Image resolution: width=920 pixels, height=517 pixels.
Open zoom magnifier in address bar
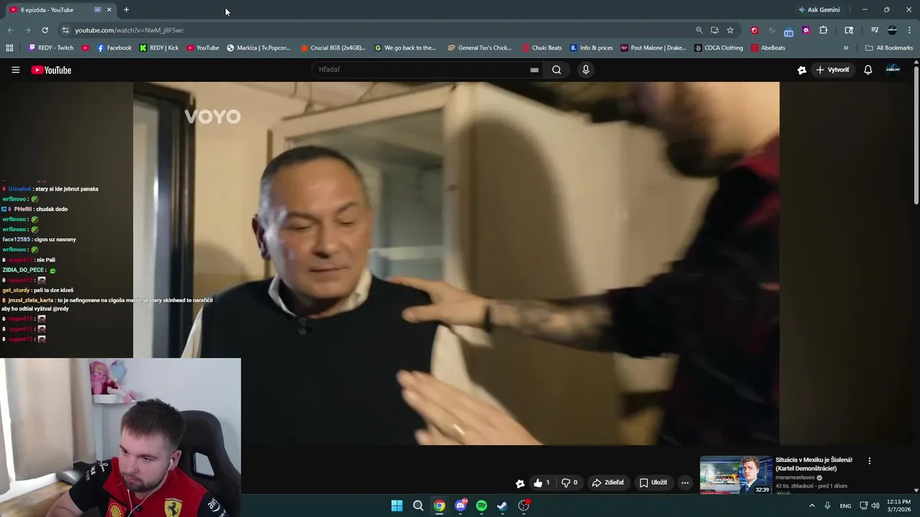pos(699,30)
